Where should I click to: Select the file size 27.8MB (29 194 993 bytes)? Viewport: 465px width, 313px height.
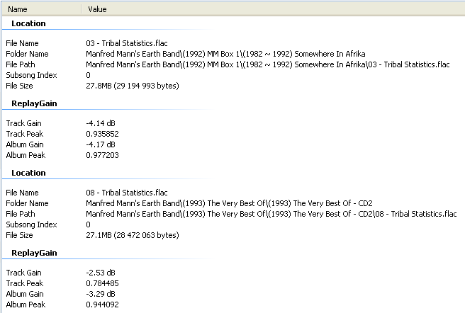[133, 86]
